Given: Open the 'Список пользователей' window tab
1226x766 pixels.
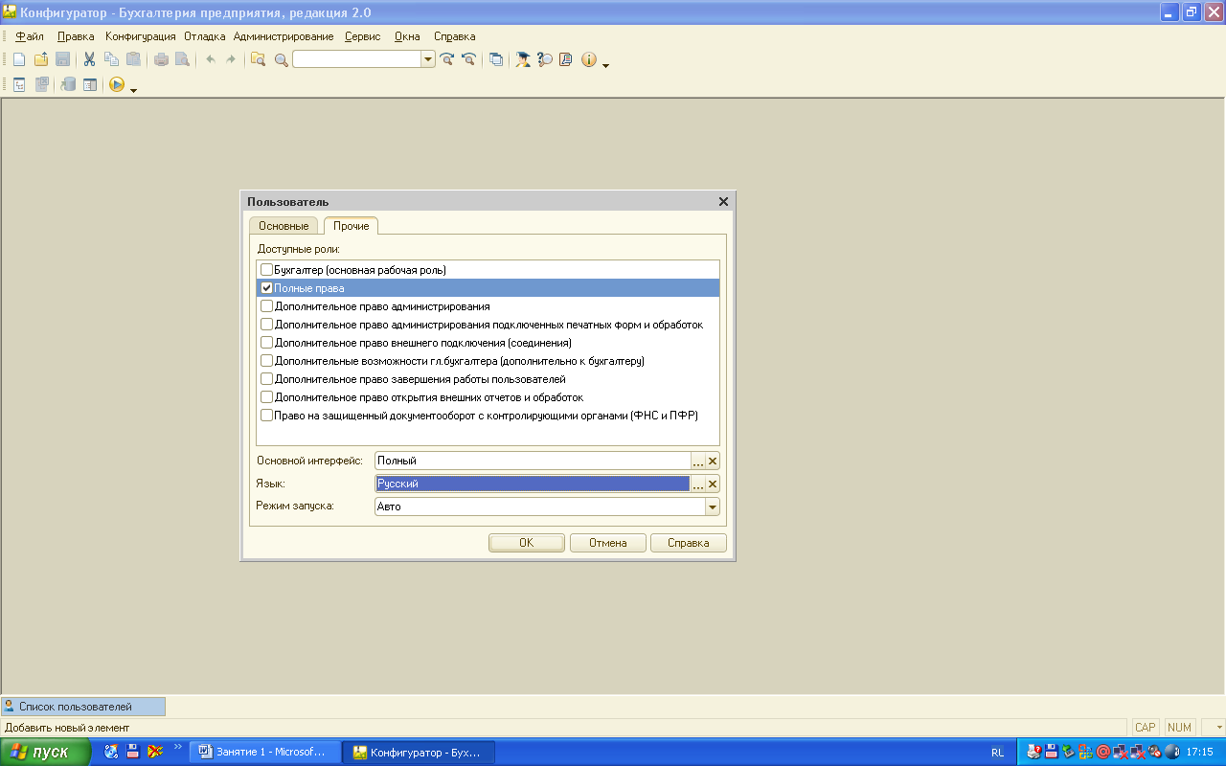Looking at the screenshot, I should (x=82, y=707).
